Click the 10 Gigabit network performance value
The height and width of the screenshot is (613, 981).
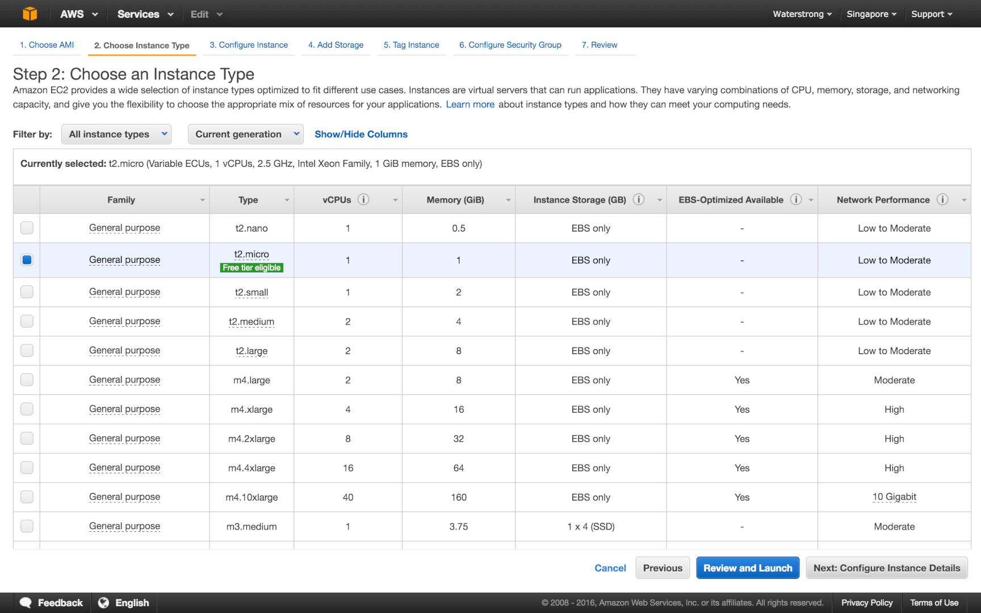[894, 497]
